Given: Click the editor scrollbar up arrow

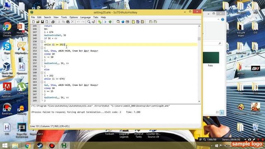Looking at the screenshot, I should pos(199,26).
